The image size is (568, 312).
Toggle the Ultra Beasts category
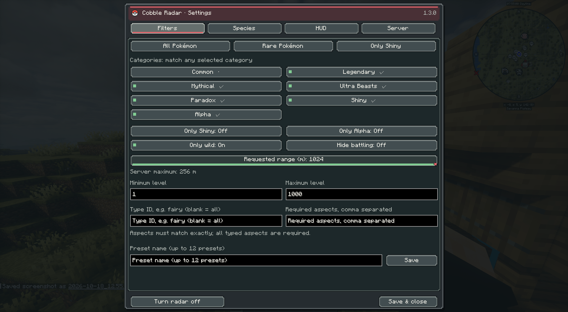click(362, 86)
